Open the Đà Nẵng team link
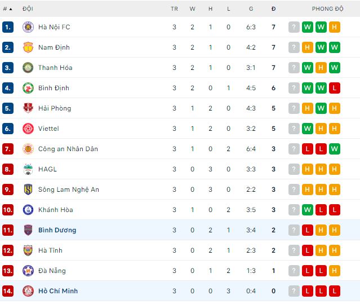This screenshot has width=360, height=304. 52,271
